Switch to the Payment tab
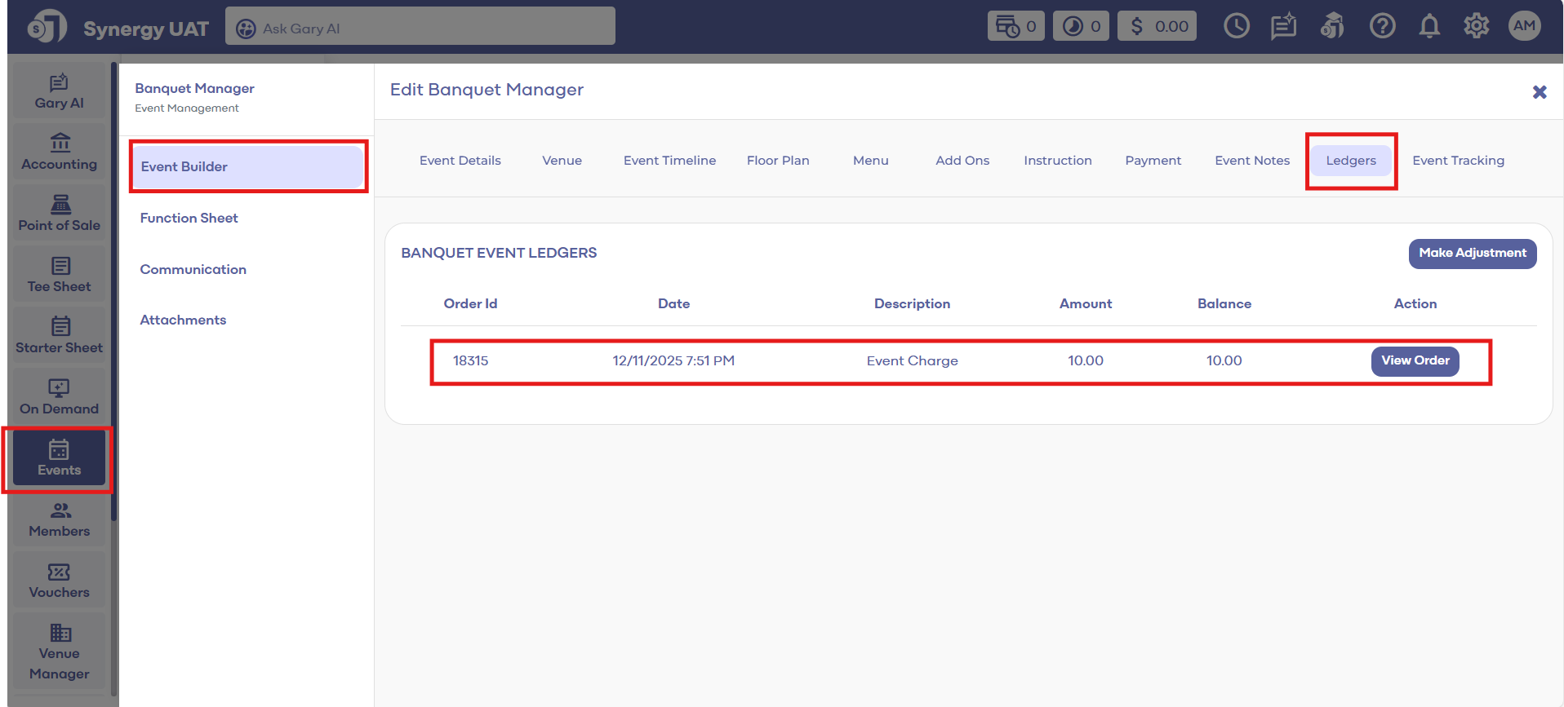The width and height of the screenshot is (1564, 707). (x=1153, y=161)
